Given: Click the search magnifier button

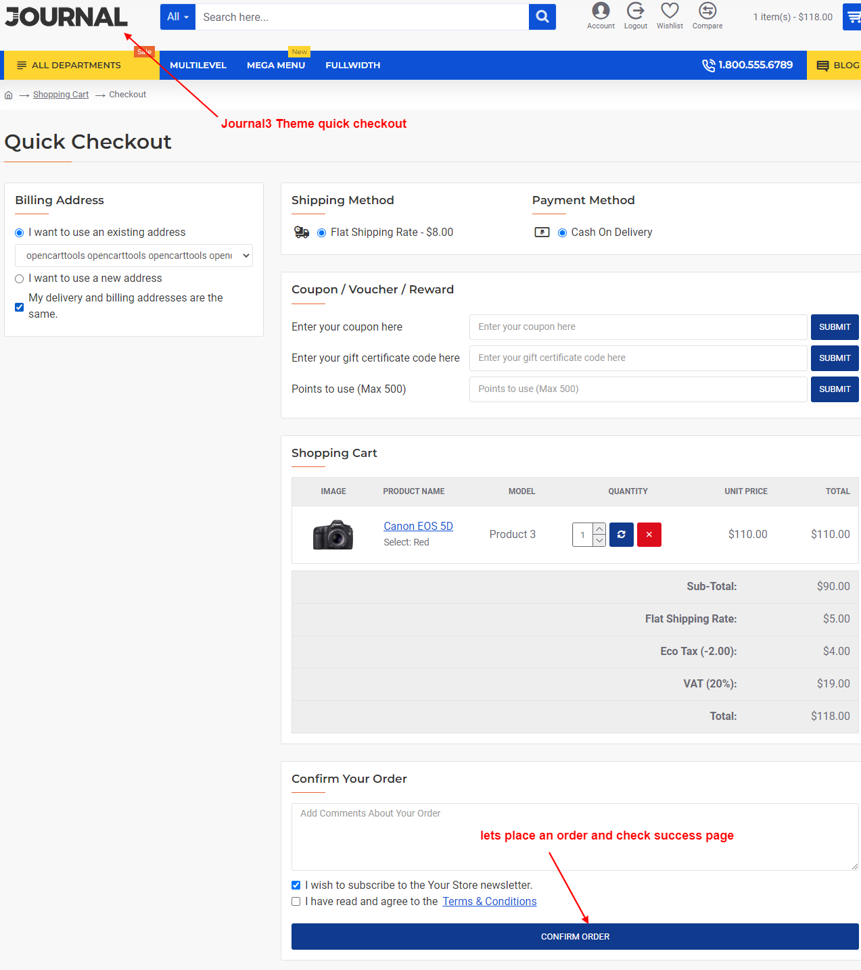Looking at the screenshot, I should pyautogui.click(x=542, y=17).
